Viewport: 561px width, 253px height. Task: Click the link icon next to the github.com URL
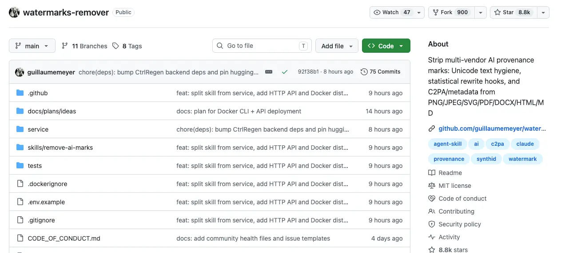tap(432, 129)
